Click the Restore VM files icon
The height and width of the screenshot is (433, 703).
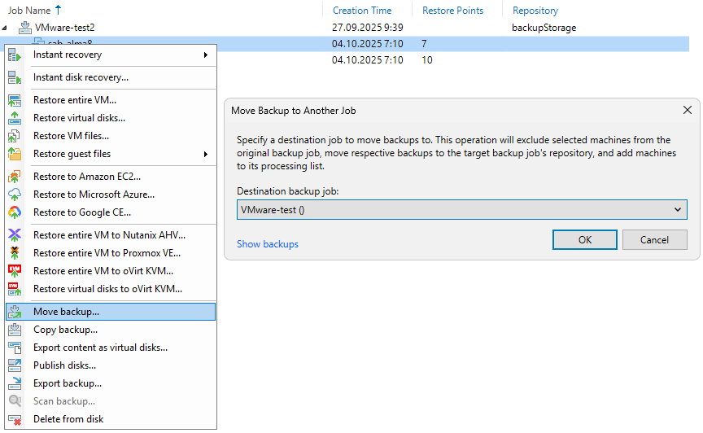[15, 136]
